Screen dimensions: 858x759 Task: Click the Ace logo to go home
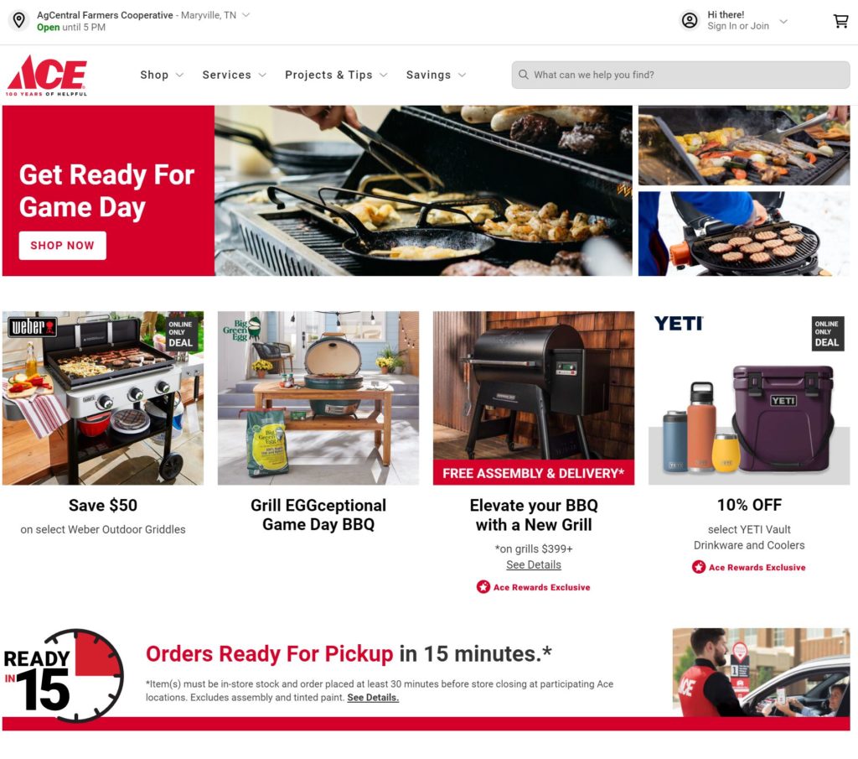47,75
